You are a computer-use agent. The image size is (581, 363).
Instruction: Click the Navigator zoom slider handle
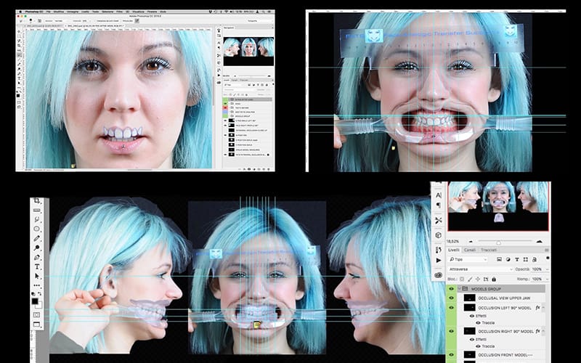[499, 243]
